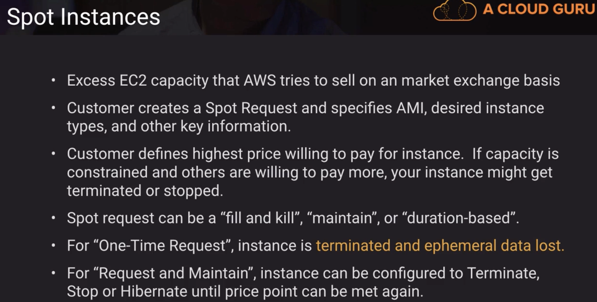The width and height of the screenshot is (597, 302).
Task: Click the bullet dot before "Spot request can be"
Action: tap(53, 218)
